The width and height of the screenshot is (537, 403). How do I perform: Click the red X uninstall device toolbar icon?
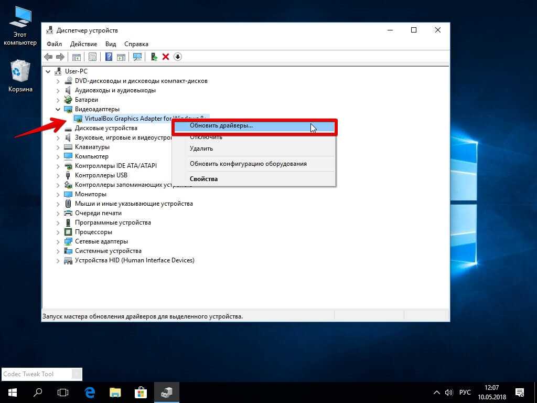[166, 57]
